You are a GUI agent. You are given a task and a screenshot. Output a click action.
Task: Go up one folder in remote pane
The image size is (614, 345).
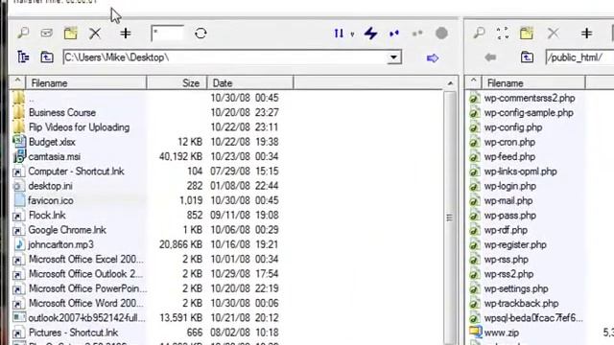[x=527, y=57]
